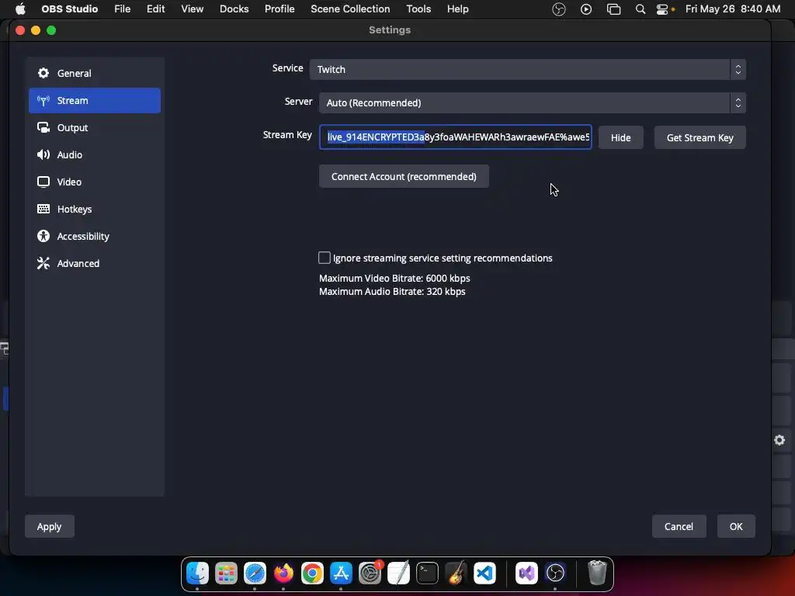Open the Service dropdown showing Twitch
The height and width of the screenshot is (596, 795).
[x=527, y=69]
